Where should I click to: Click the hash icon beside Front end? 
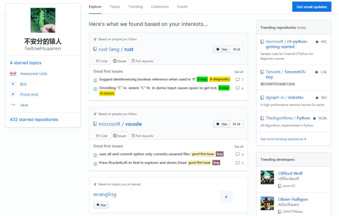pyautogui.click(x=13, y=94)
